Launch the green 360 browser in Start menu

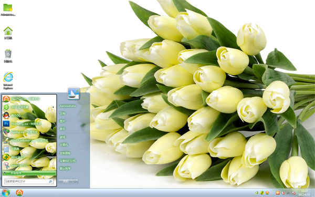click(x=29, y=107)
